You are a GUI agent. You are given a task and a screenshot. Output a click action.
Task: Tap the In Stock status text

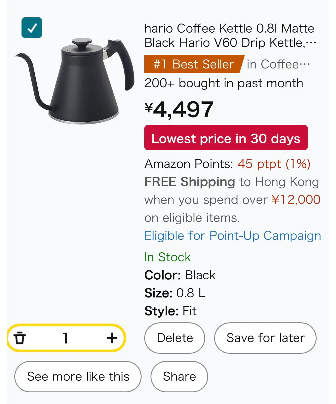click(x=168, y=257)
